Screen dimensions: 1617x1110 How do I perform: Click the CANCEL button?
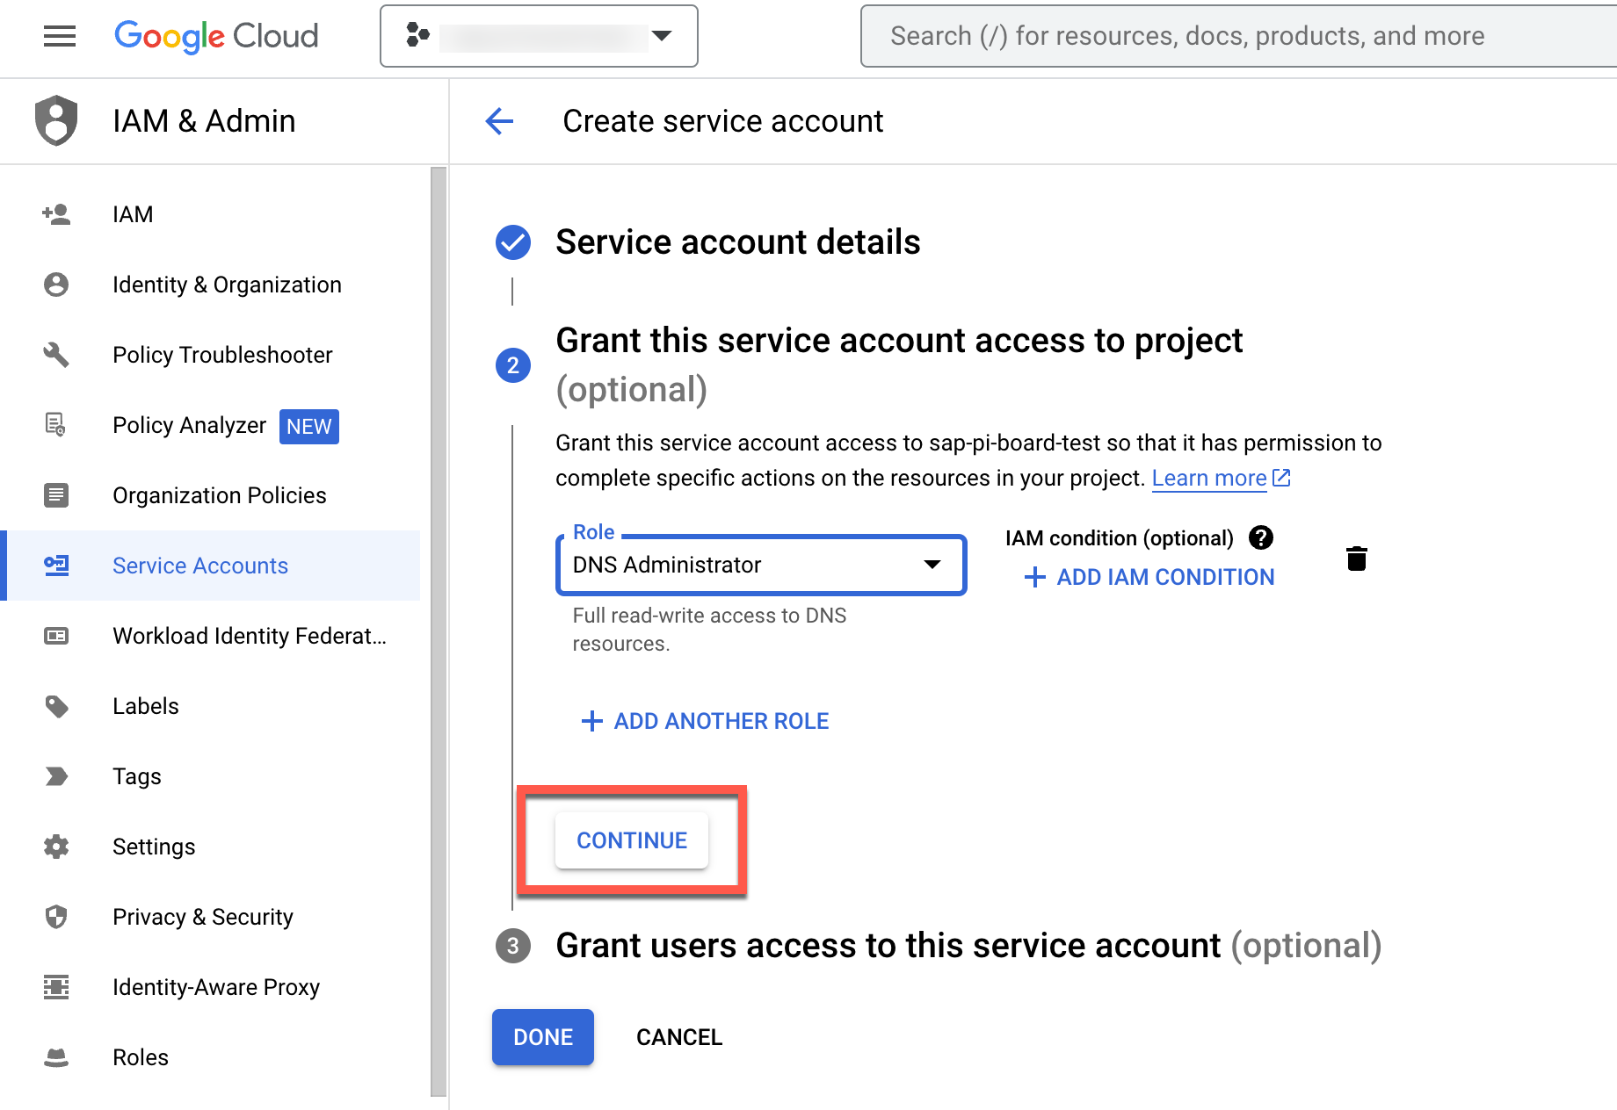coord(679,1037)
